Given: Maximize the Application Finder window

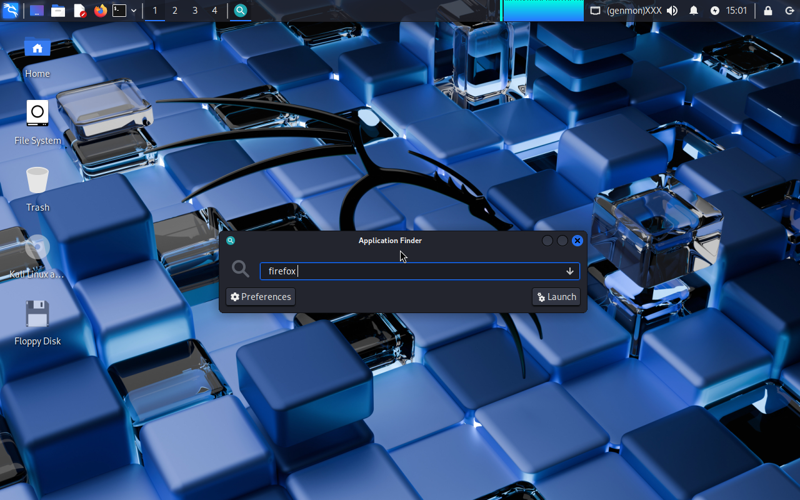Looking at the screenshot, I should click(x=562, y=241).
